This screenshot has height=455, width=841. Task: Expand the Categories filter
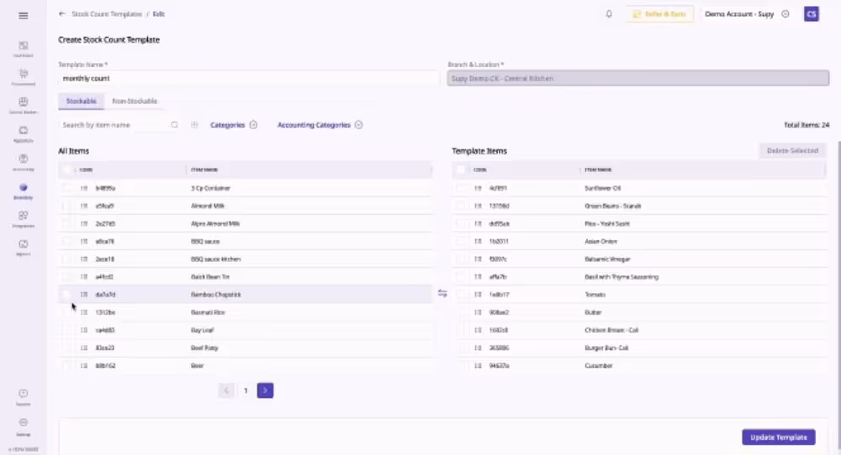[233, 125]
